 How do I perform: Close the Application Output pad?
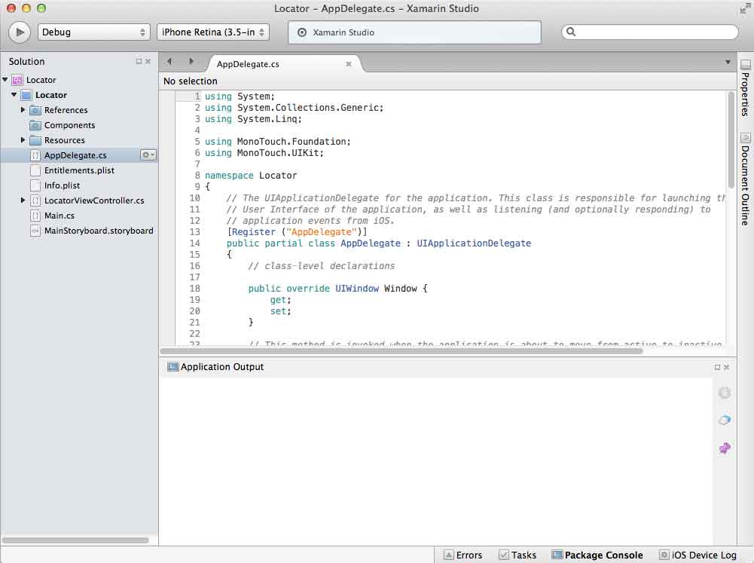tap(727, 367)
